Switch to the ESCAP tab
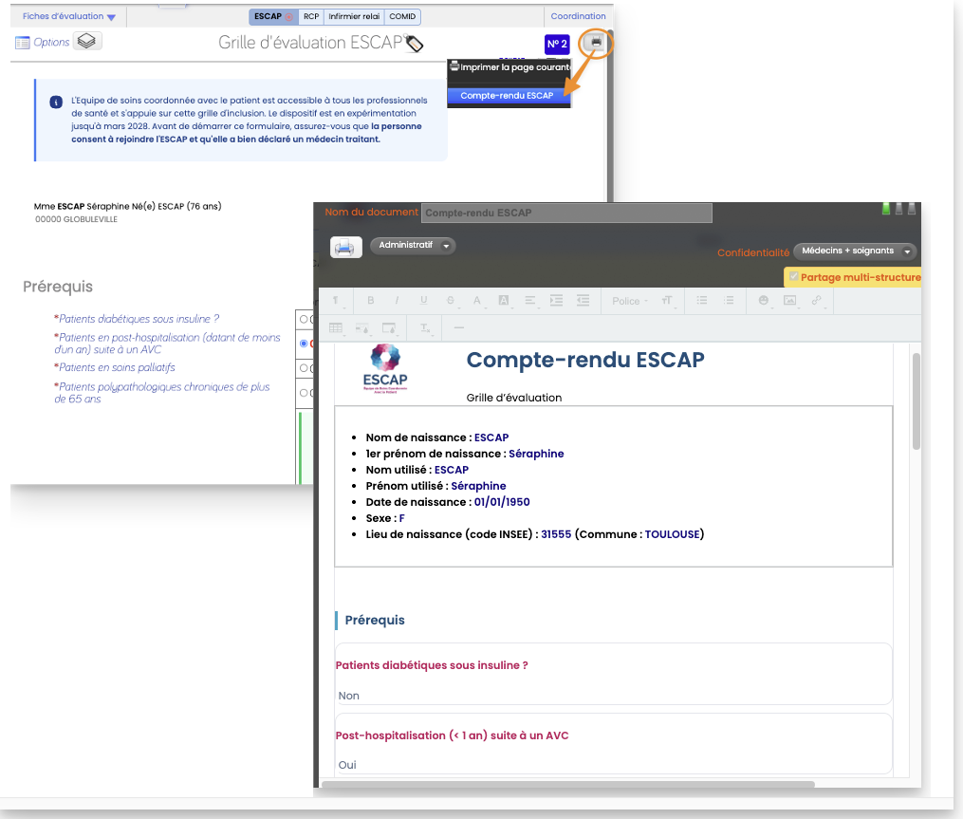This screenshot has height=819, width=963. (x=273, y=16)
